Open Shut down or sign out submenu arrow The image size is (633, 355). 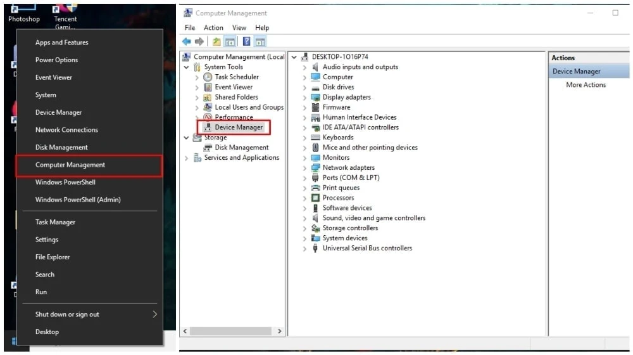tap(154, 314)
